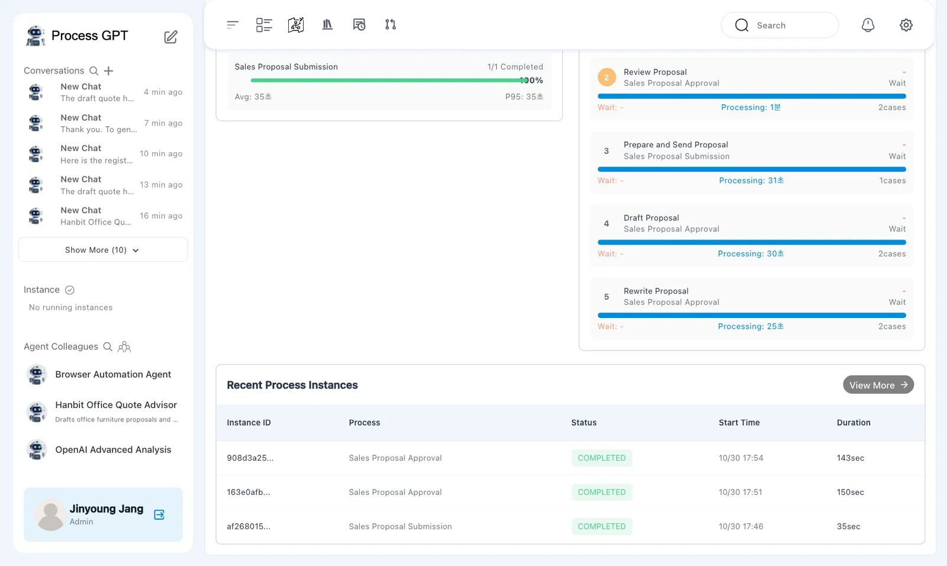This screenshot has width=947, height=566.
Task: Open instance af268015... row
Action: (x=571, y=526)
